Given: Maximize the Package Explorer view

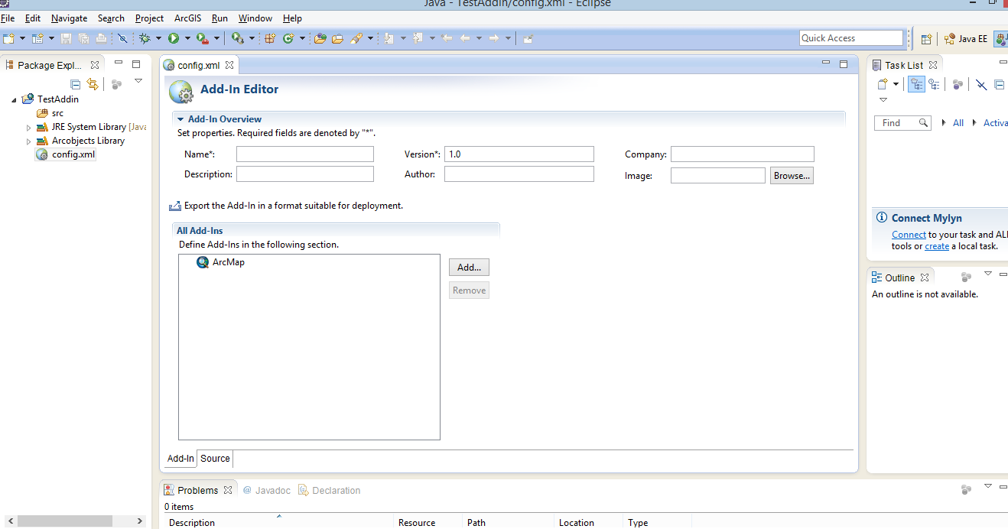Looking at the screenshot, I should (x=136, y=64).
